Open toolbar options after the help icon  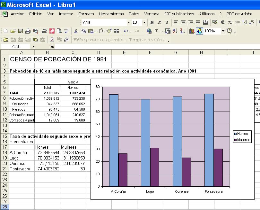[x=235, y=33]
